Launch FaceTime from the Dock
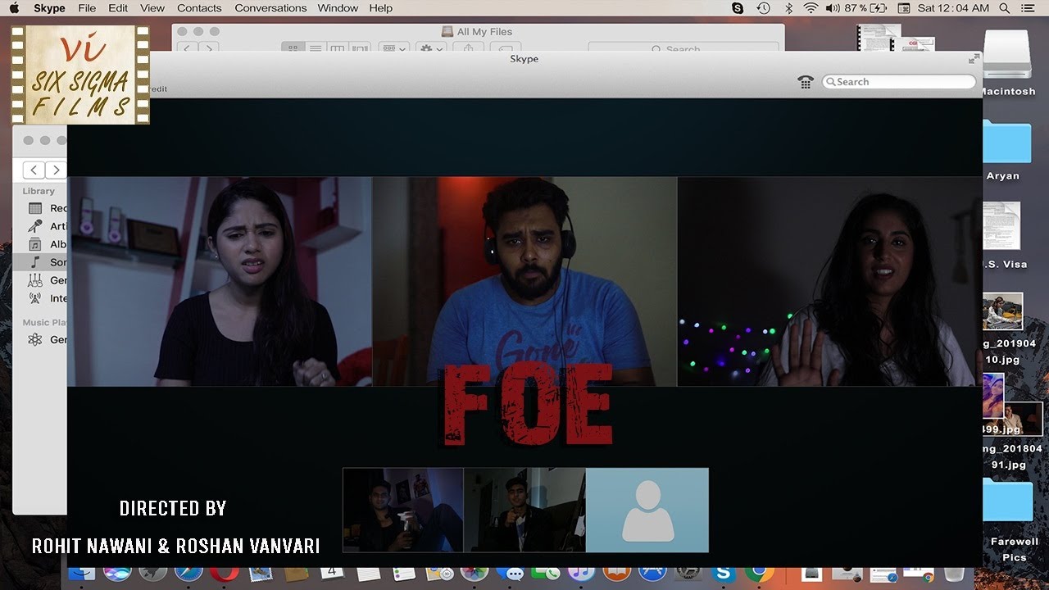 [545, 574]
